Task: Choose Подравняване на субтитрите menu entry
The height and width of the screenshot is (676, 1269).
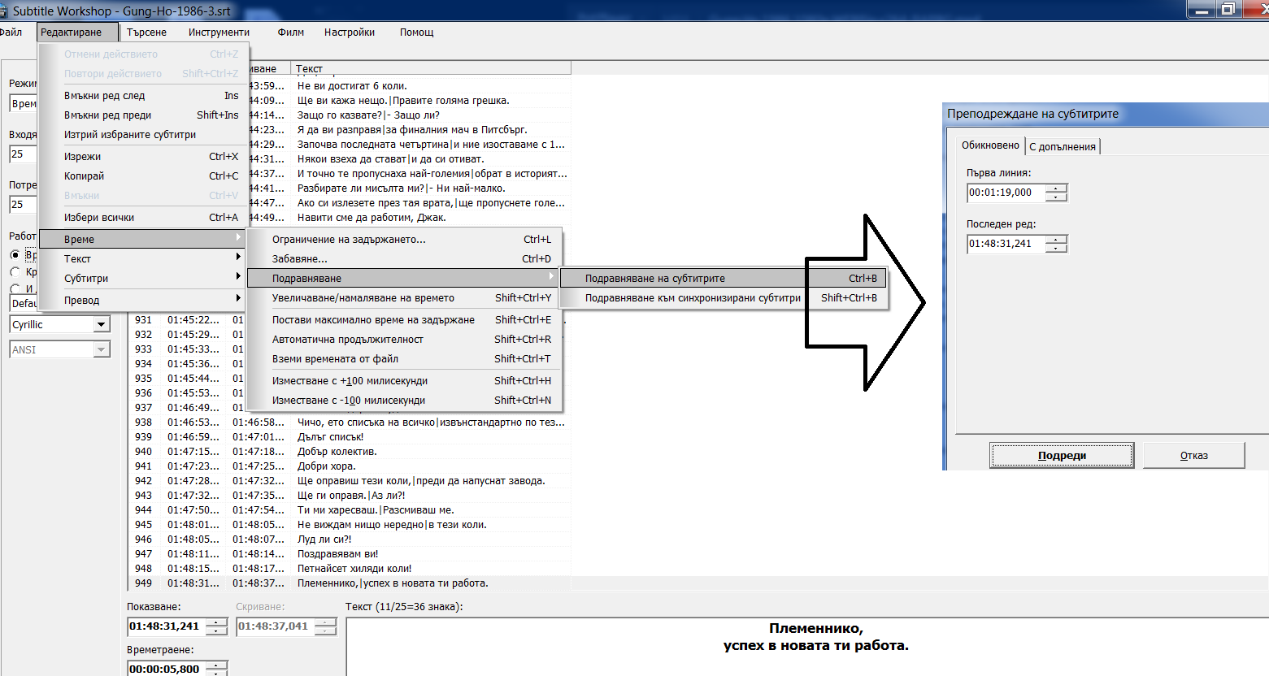Action: 654,279
